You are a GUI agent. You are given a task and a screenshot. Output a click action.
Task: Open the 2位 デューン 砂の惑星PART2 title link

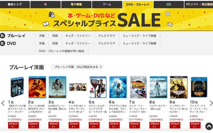37,109
